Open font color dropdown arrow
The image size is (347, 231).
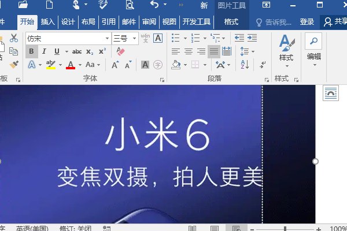click(x=80, y=65)
